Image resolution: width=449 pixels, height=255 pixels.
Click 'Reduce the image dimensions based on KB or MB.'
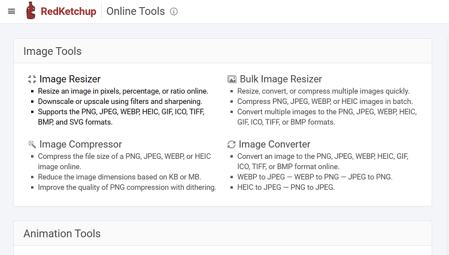[119, 177]
